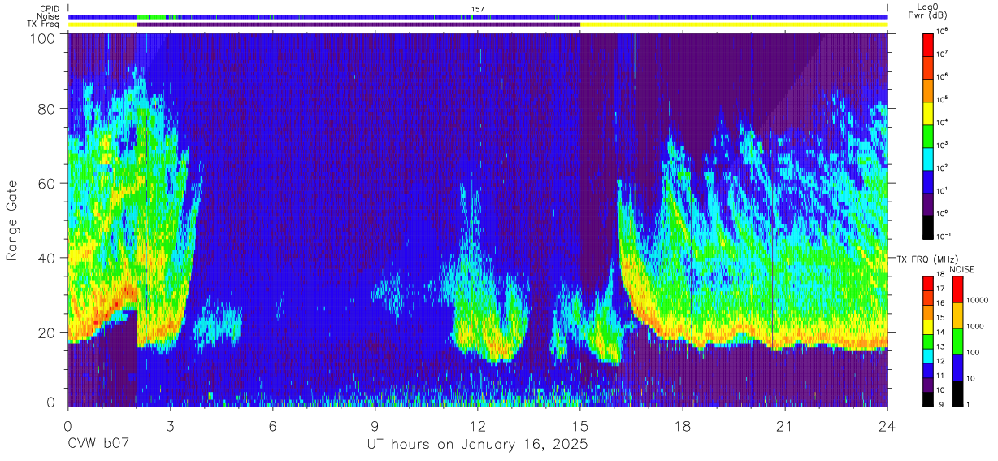This screenshot has height=461, width=998.
Task: Select the '14' TX frequency legend label
Action: pos(940,333)
